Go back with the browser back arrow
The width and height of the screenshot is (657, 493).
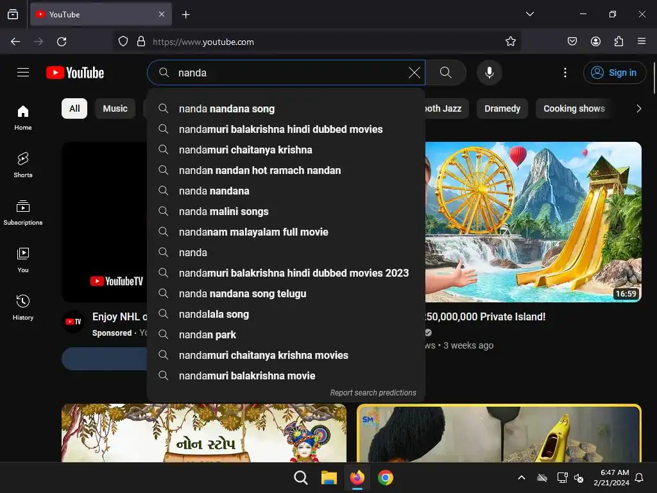coord(15,42)
